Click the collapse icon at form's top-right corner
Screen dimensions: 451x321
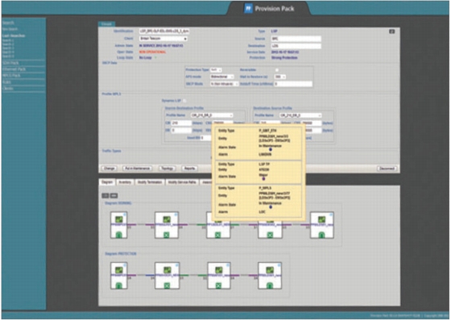(x=391, y=31)
